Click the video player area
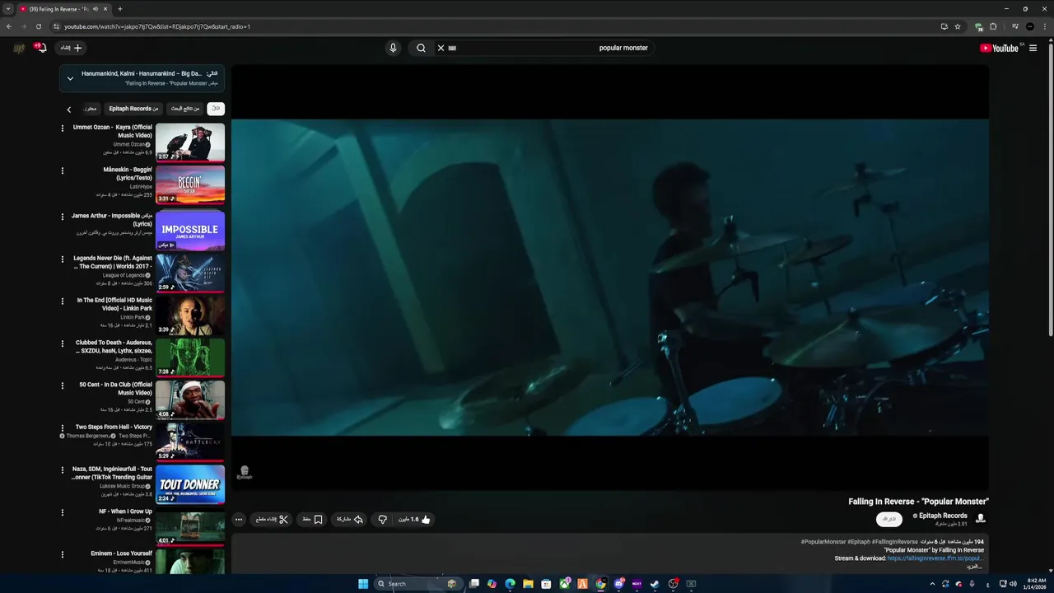 (x=609, y=278)
